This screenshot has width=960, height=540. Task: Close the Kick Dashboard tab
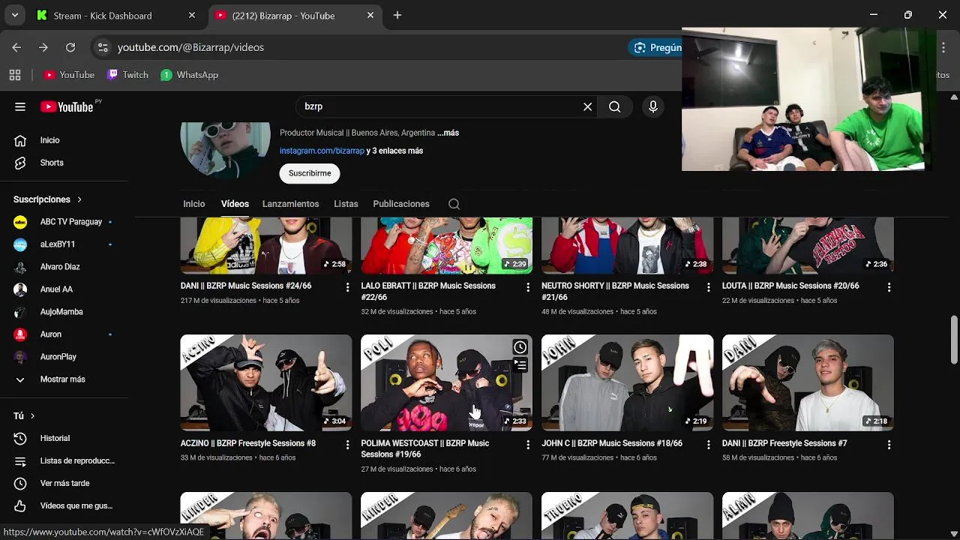coord(192,15)
